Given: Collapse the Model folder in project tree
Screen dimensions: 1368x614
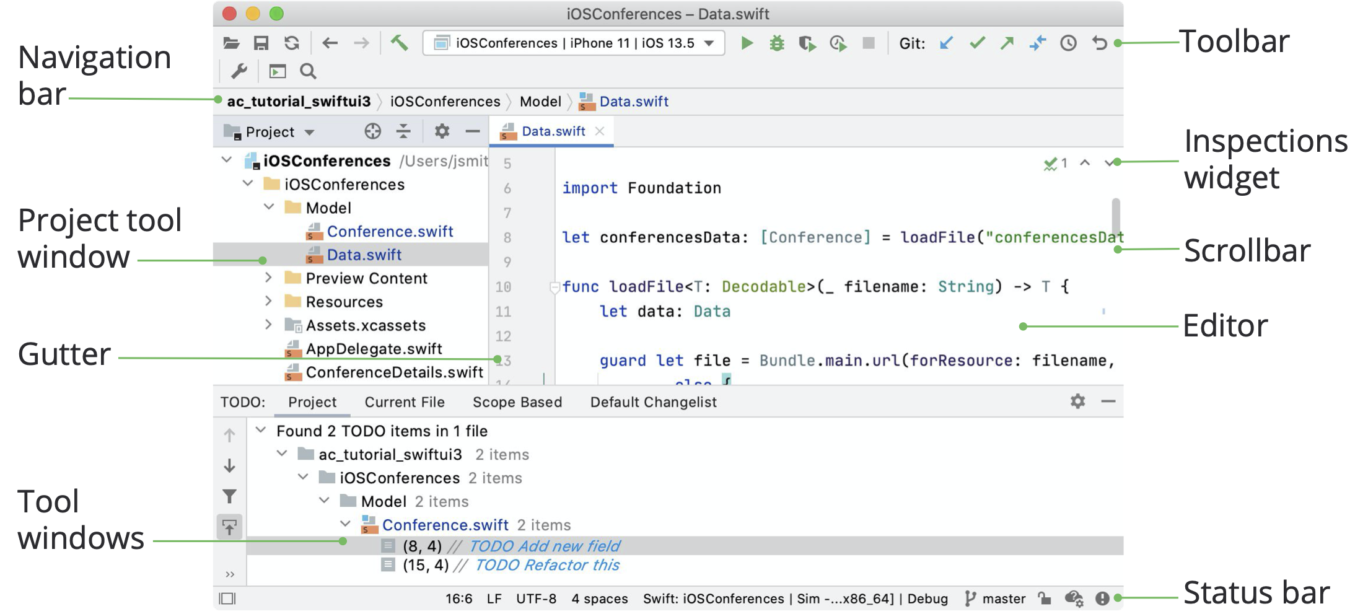Looking at the screenshot, I should click(x=269, y=207).
